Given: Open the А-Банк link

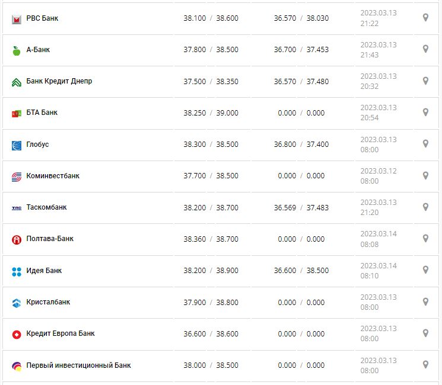Looking at the screenshot, I should coord(38,50).
